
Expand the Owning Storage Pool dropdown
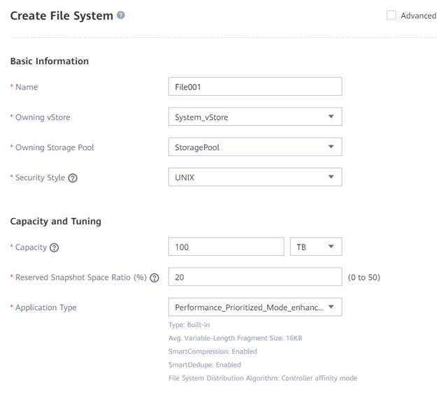(x=254, y=147)
